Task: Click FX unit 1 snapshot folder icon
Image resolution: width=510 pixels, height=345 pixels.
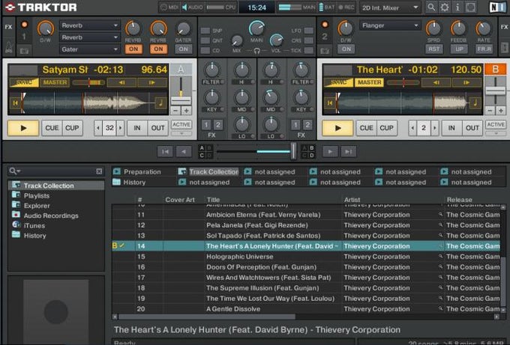Action: coord(25,50)
